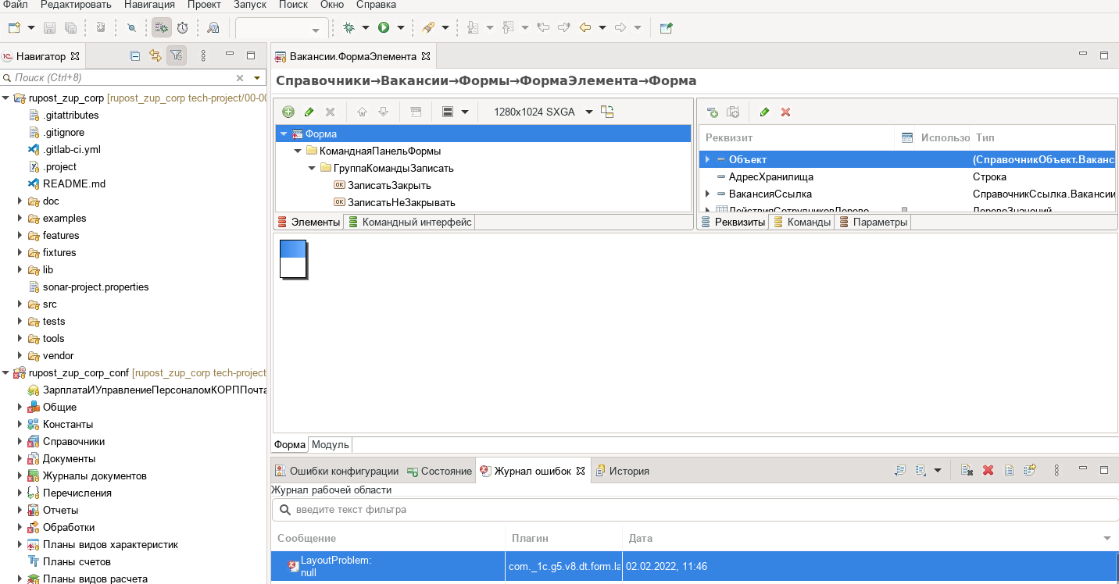Open the Проект menu
The image size is (1119, 584).
[204, 5]
